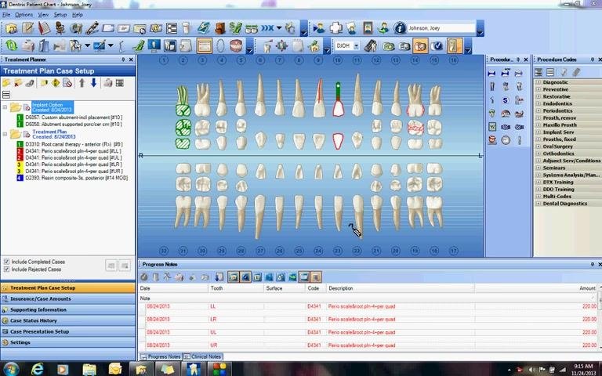Collapse the Implant Option case node

pos(5,107)
